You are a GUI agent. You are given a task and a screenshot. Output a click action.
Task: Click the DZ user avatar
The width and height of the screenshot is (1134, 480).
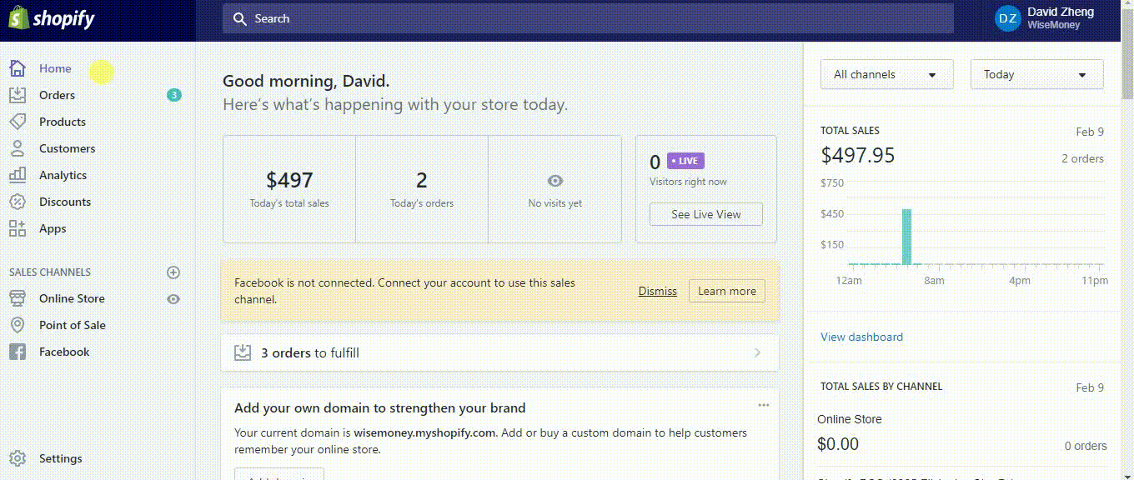tap(1007, 18)
